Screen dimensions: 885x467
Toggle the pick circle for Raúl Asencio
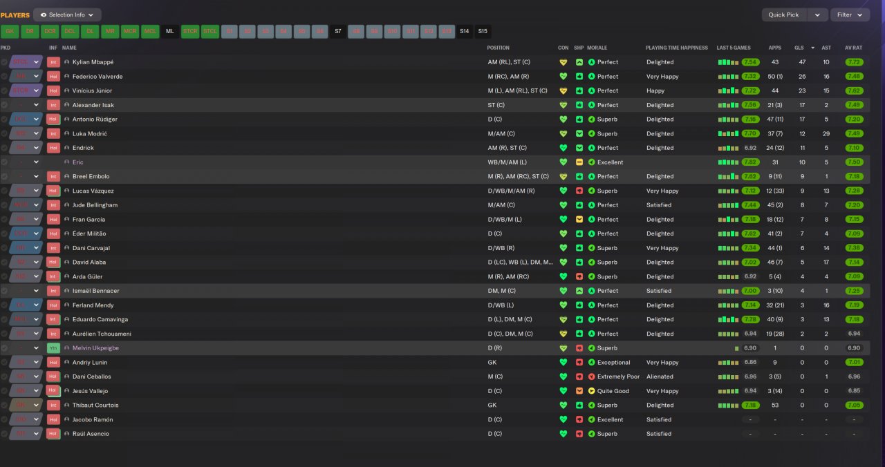pos(4,434)
